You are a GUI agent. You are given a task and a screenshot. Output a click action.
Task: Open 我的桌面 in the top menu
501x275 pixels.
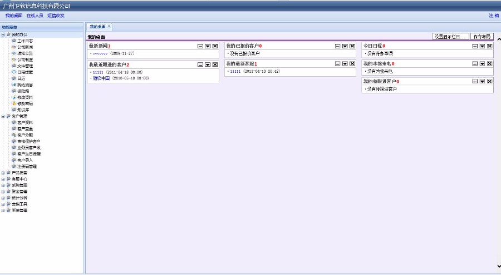(14, 16)
